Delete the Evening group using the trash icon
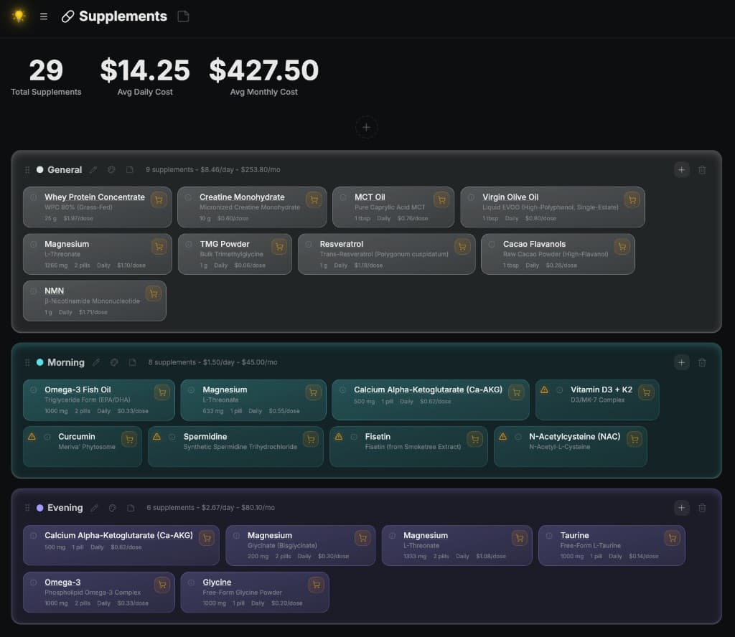This screenshot has width=735, height=637. 702,508
